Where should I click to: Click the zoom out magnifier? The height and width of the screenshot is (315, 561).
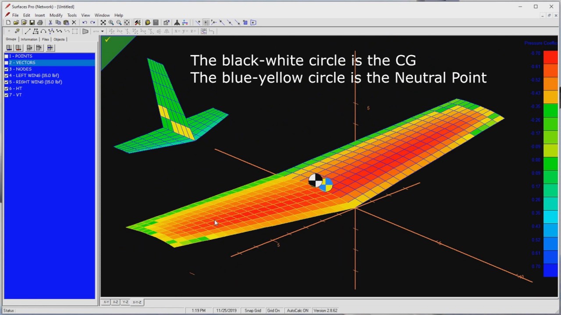(x=119, y=22)
